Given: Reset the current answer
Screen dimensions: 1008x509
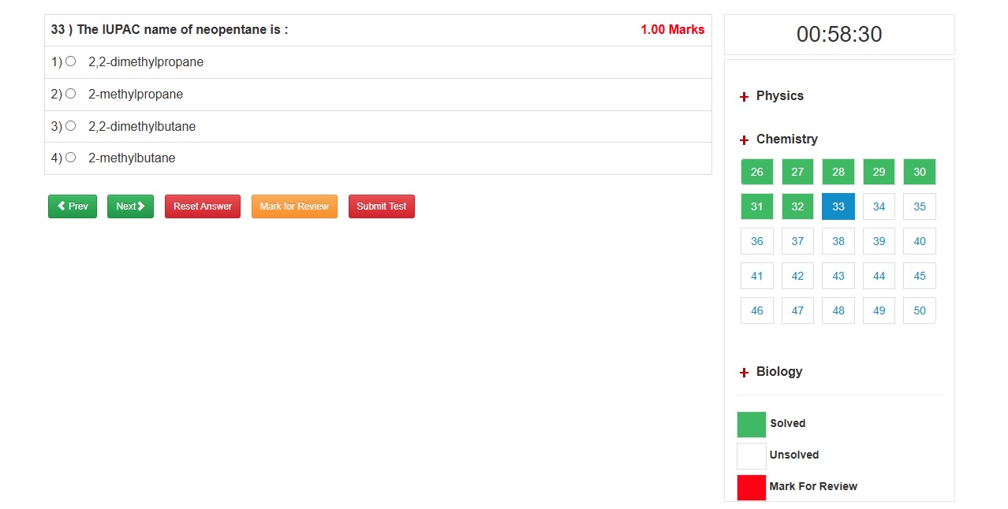Looking at the screenshot, I should click(202, 206).
